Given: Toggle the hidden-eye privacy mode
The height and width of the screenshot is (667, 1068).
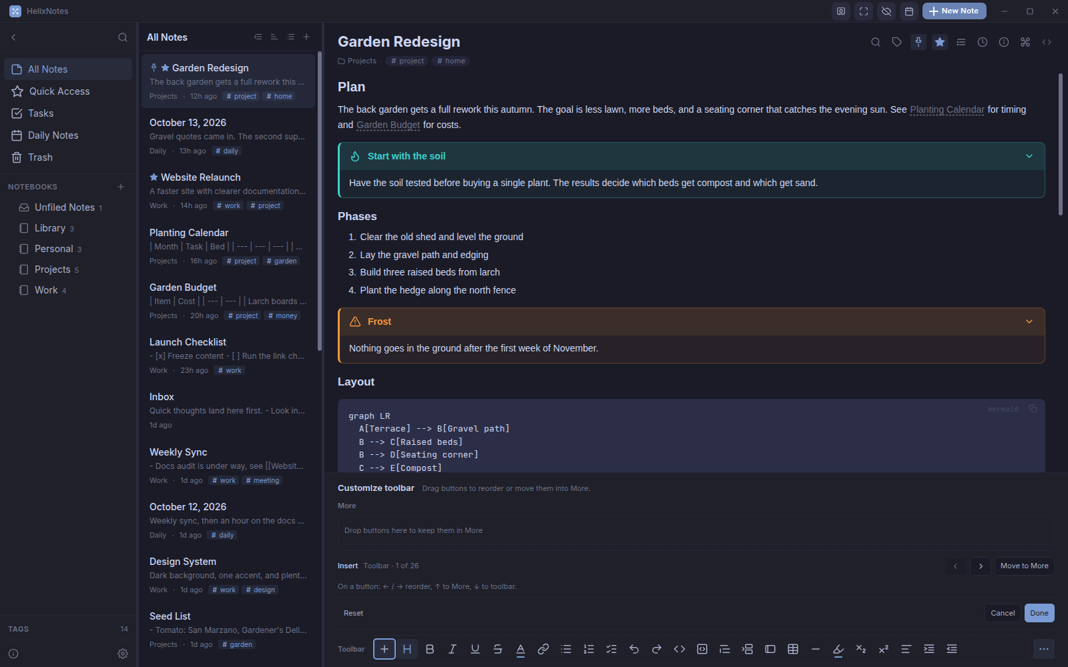Looking at the screenshot, I should tap(886, 11).
